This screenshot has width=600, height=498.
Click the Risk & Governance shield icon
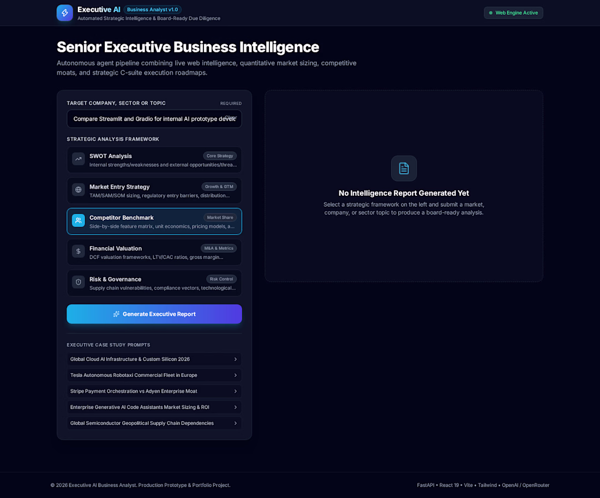[79, 282]
